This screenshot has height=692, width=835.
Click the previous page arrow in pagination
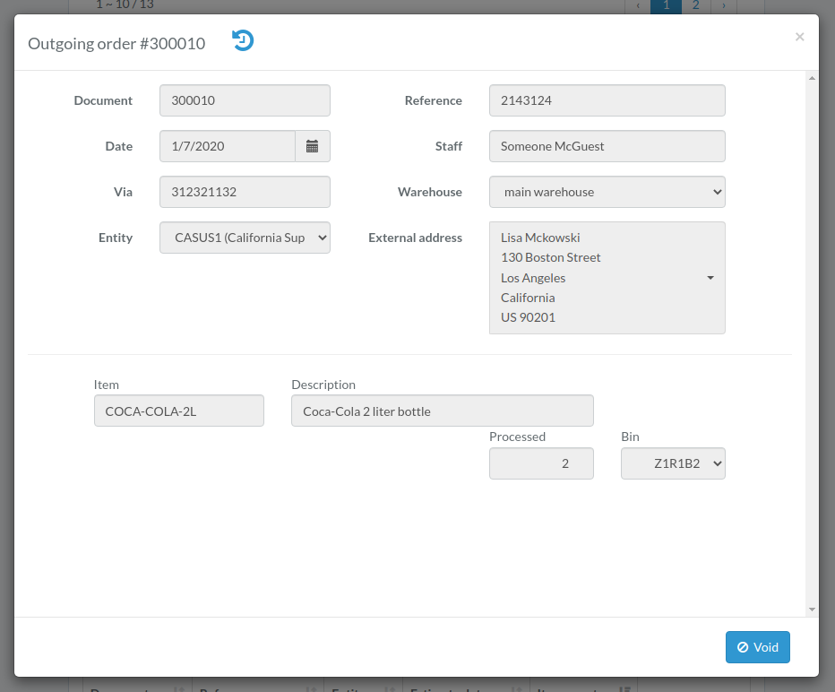[x=638, y=6]
